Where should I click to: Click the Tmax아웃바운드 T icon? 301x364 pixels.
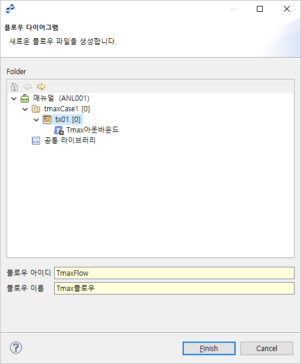click(x=59, y=130)
